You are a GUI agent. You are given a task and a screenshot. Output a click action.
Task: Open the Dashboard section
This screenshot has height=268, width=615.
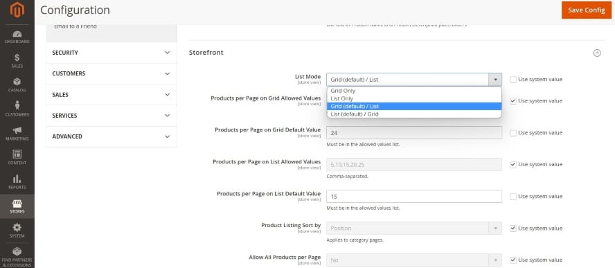(x=17, y=37)
